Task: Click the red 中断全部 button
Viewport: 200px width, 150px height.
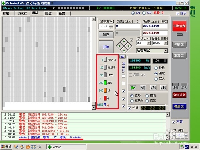Action: click(179, 26)
